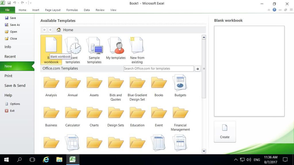Open the Windows Start menu
This screenshot has height=165, width=294.
click(7, 160)
